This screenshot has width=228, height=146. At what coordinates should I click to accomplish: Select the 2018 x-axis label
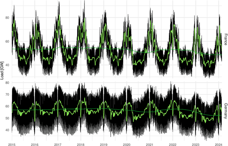click(x=81, y=145)
